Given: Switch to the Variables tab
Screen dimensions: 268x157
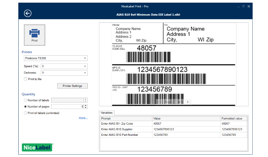Looking at the screenshot, I should (106, 113).
